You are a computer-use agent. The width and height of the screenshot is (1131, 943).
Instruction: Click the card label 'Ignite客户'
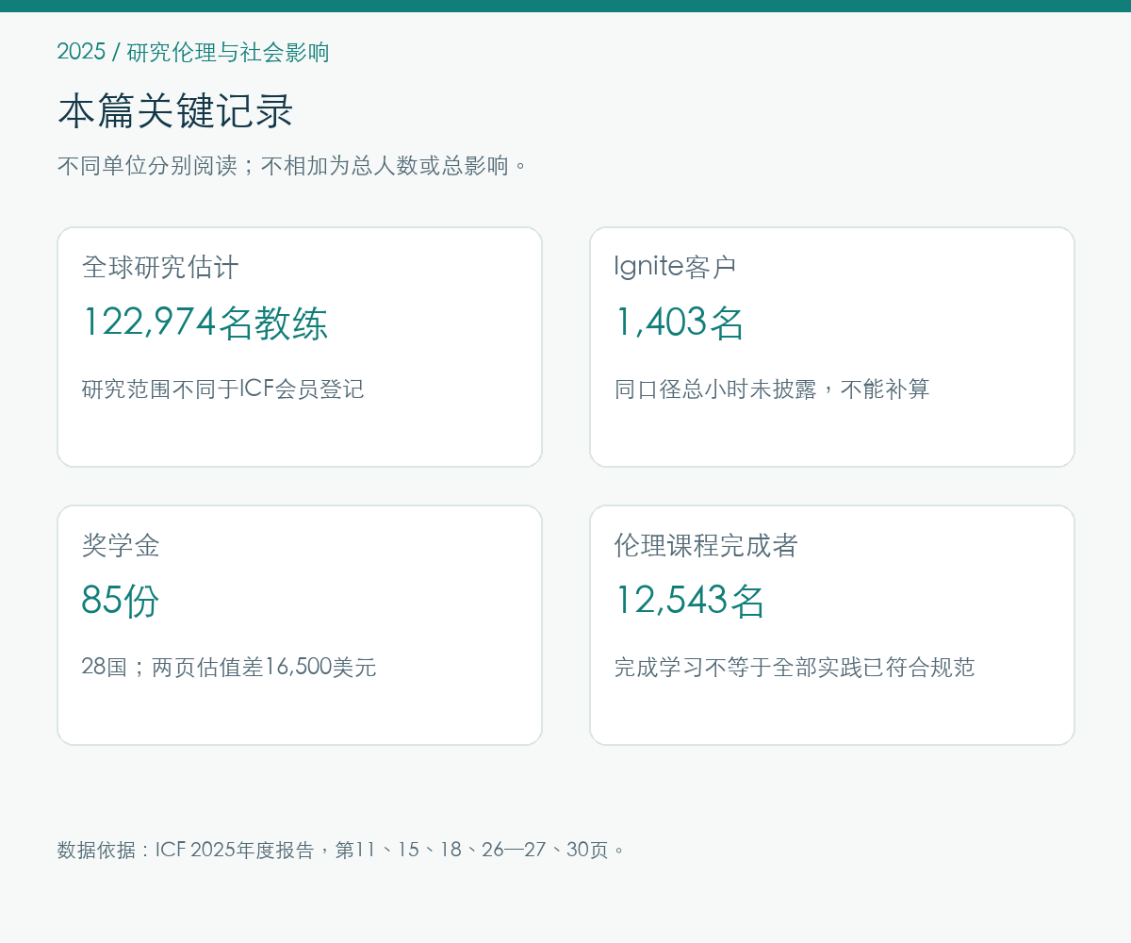[675, 267]
